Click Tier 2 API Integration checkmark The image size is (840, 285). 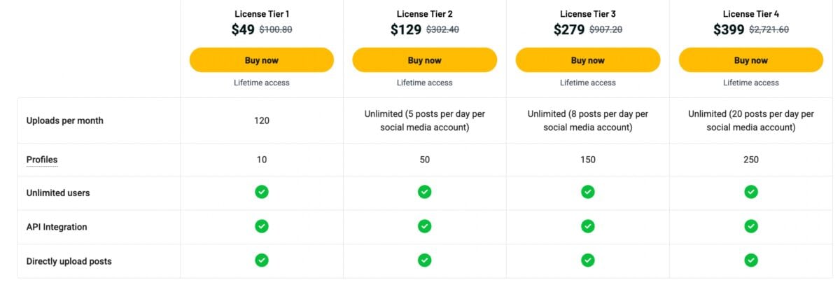425,226
